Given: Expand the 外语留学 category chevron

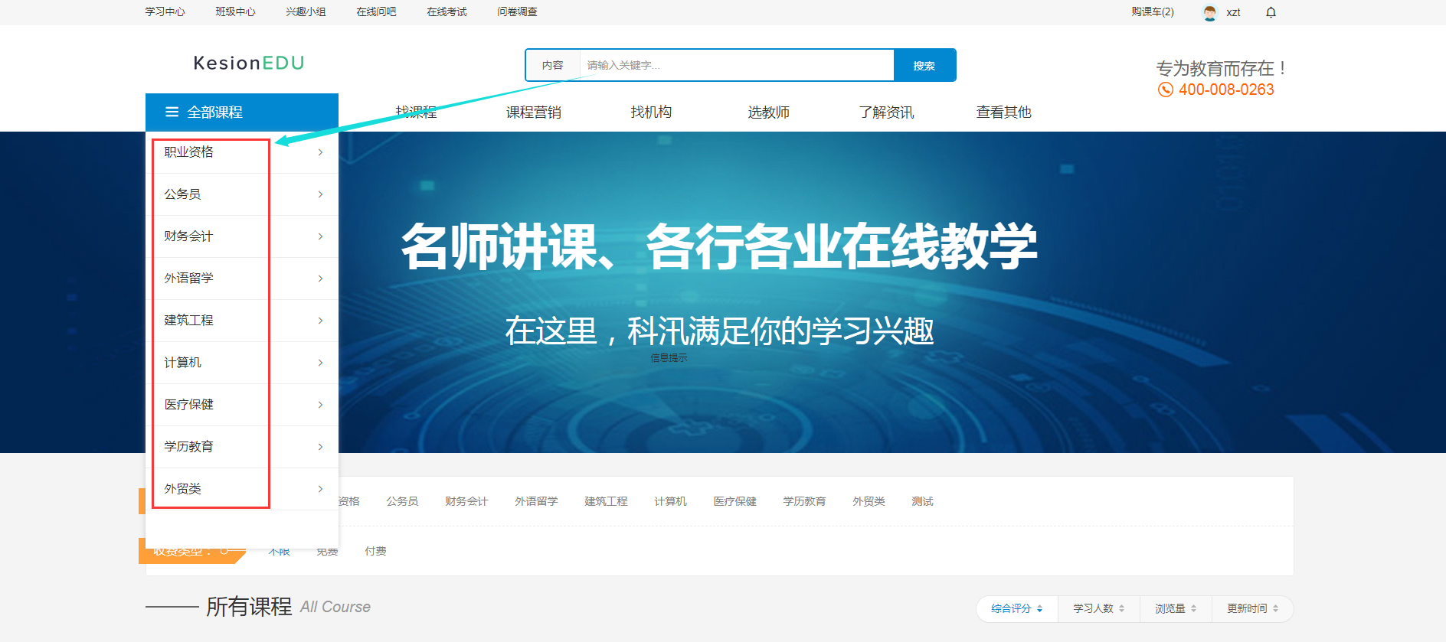Looking at the screenshot, I should [320, 279].
